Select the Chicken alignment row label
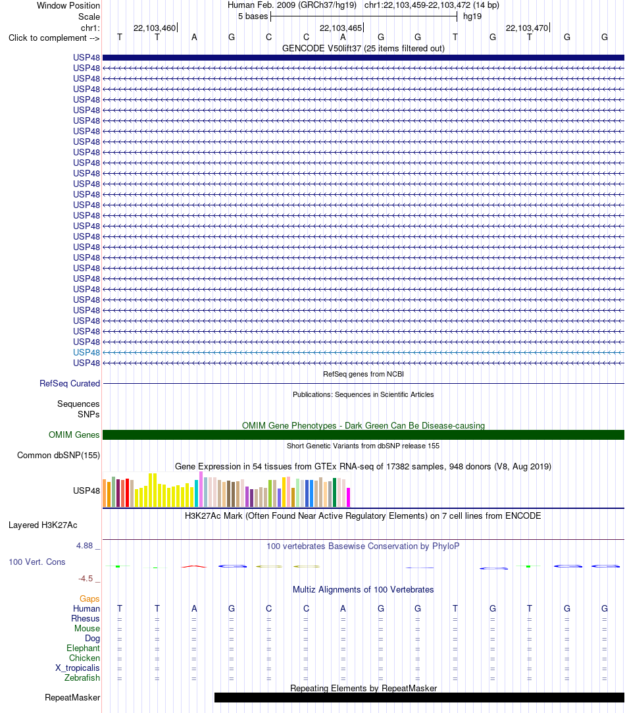The height and width of the screenshot is (713, 625). pyautogui.click(x=85, y=658)
